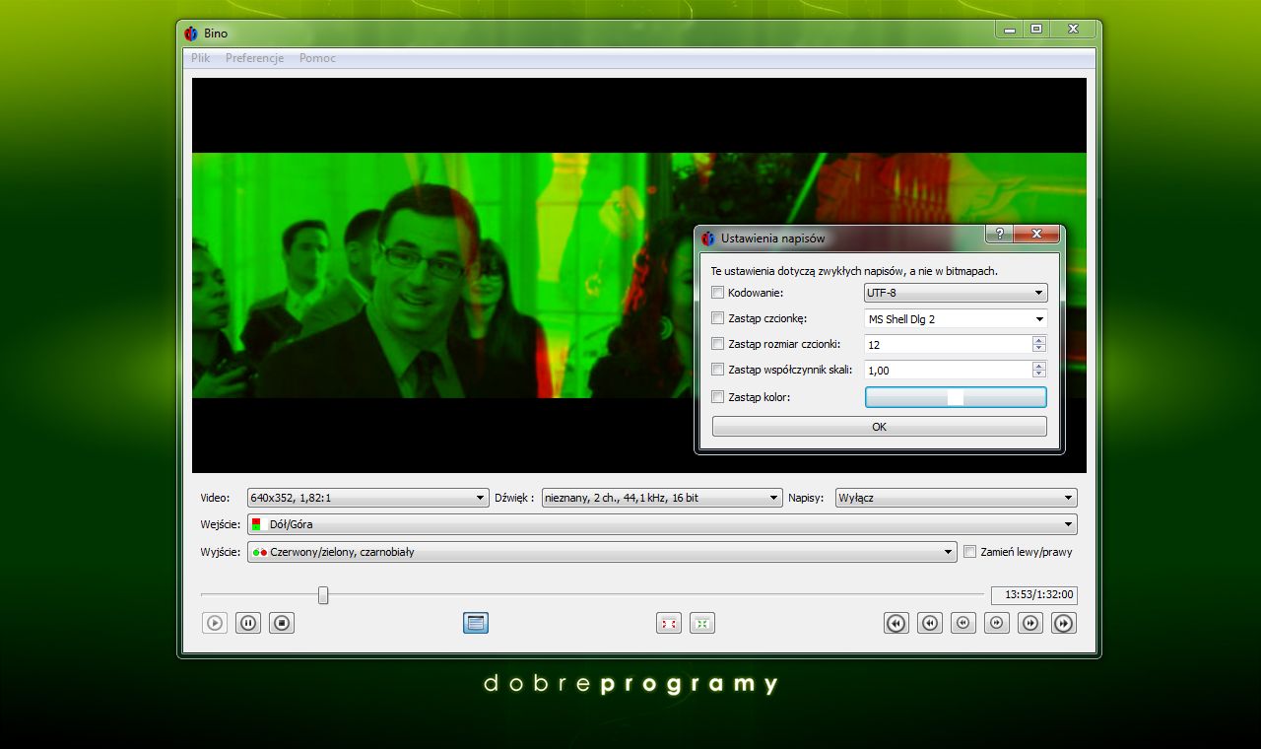The height and width of the screenshot is (749, 1261).
Task: Seek forward by the largest step
Action: [x=1064, y=623]
